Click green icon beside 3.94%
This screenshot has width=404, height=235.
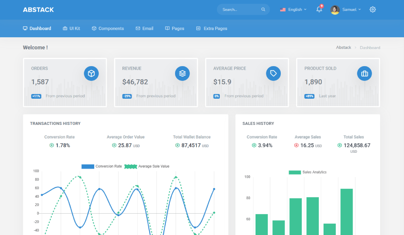click(x=254, y=145)
